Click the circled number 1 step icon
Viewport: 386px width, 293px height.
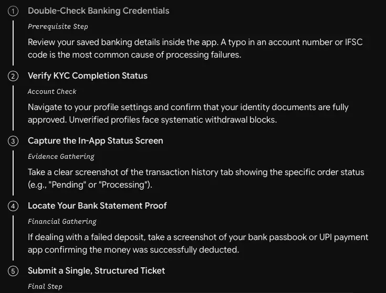[x=13, y=12]
